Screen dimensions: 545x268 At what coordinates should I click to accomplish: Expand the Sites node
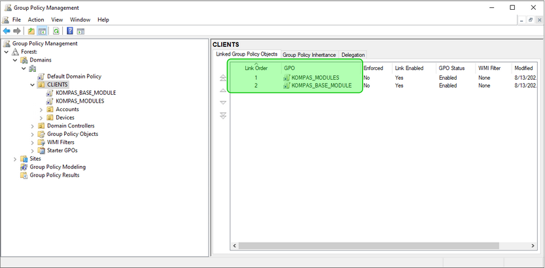point(15,159)
